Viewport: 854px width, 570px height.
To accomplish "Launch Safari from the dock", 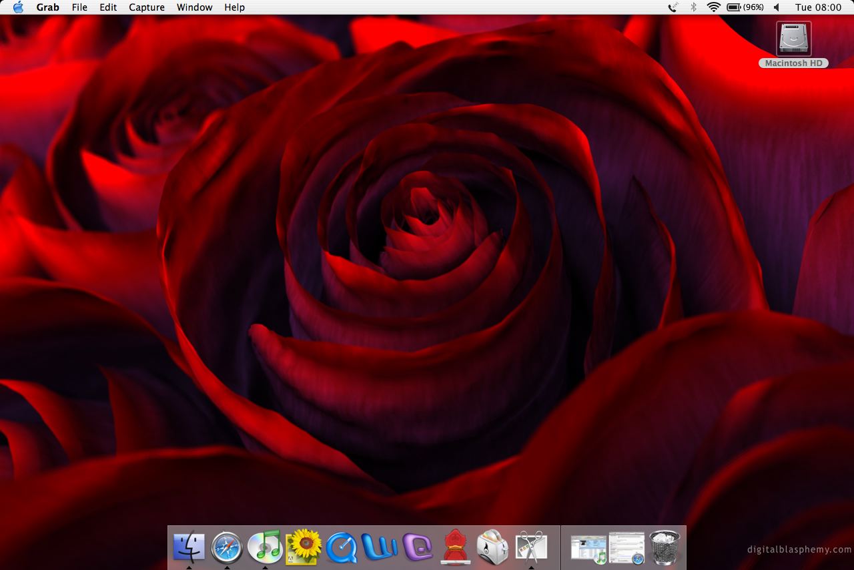I will point(227,547).
